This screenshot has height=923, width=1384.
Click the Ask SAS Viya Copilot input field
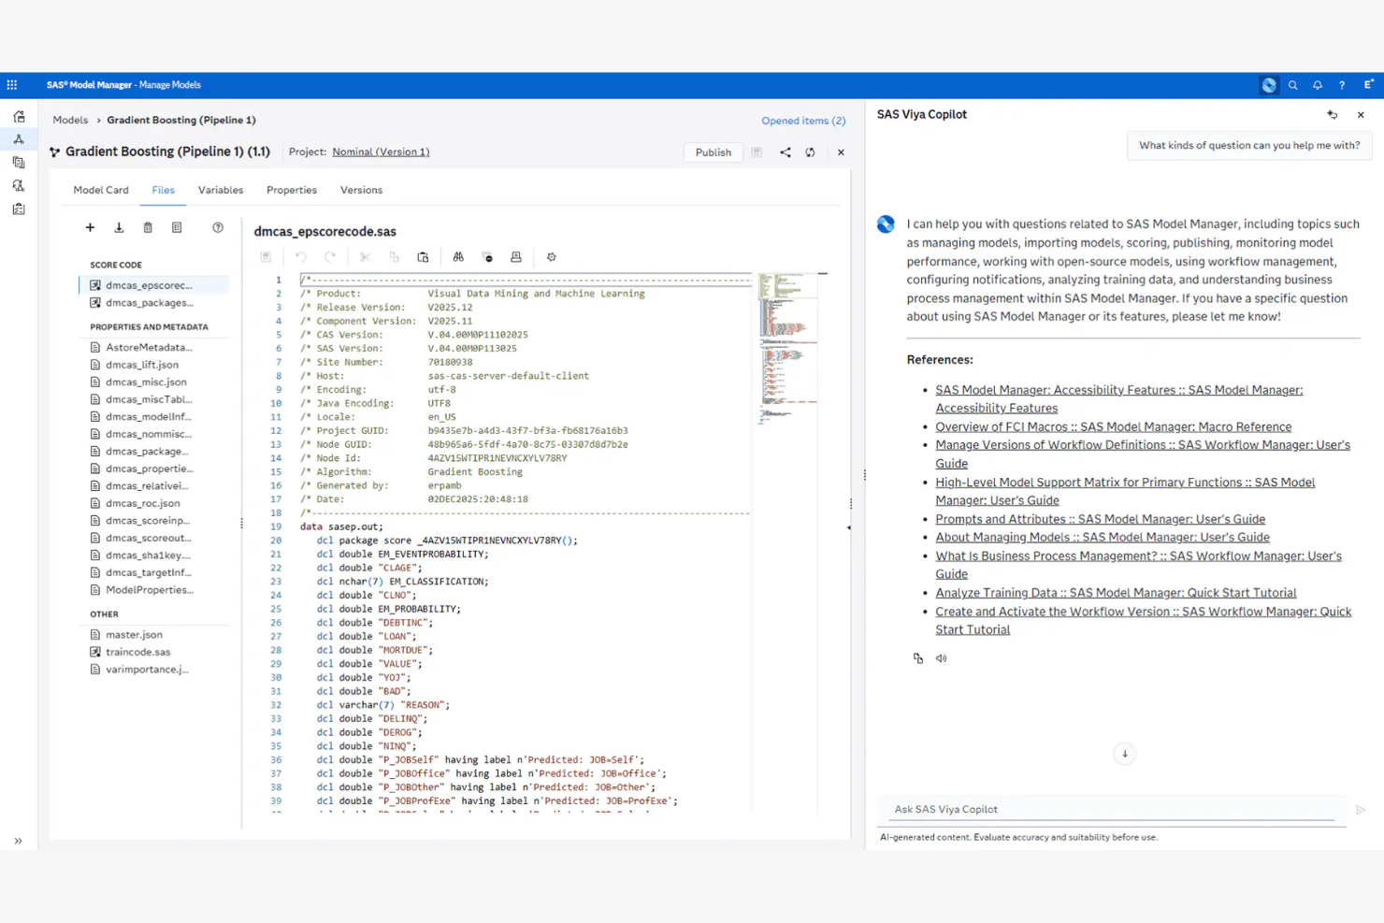(x=1113, y=809)
